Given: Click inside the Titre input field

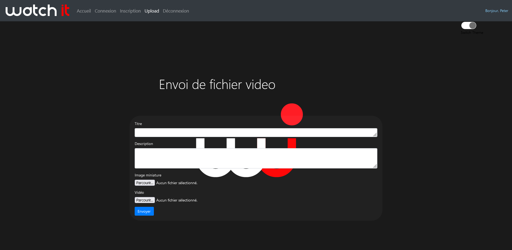Looking at the screenshot, I should point(255,132).
